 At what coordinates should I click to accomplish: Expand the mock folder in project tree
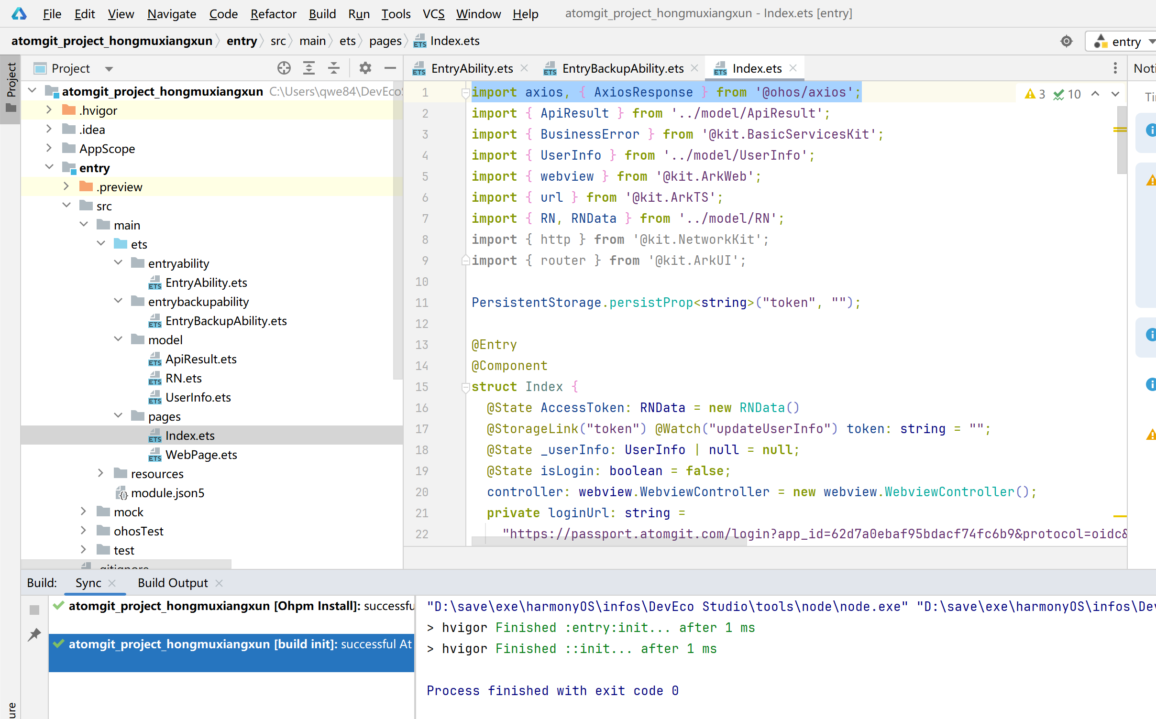tap(84, 511)
